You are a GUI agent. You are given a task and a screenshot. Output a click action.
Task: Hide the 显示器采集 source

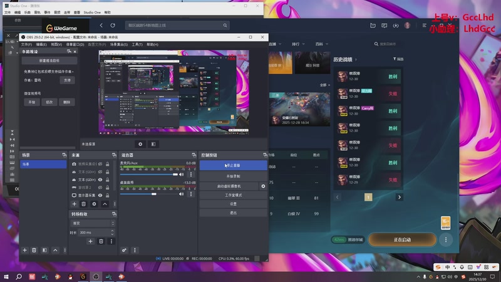tap(100, 196)
